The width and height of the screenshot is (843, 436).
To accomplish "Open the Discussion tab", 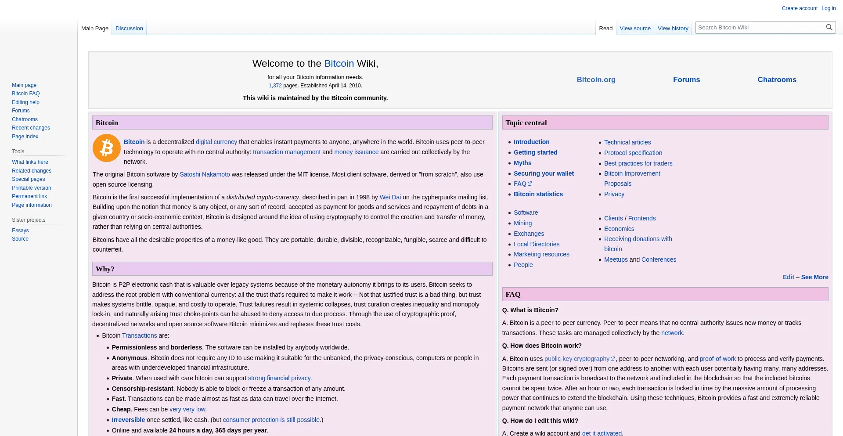I will click(x=129, y=29).
